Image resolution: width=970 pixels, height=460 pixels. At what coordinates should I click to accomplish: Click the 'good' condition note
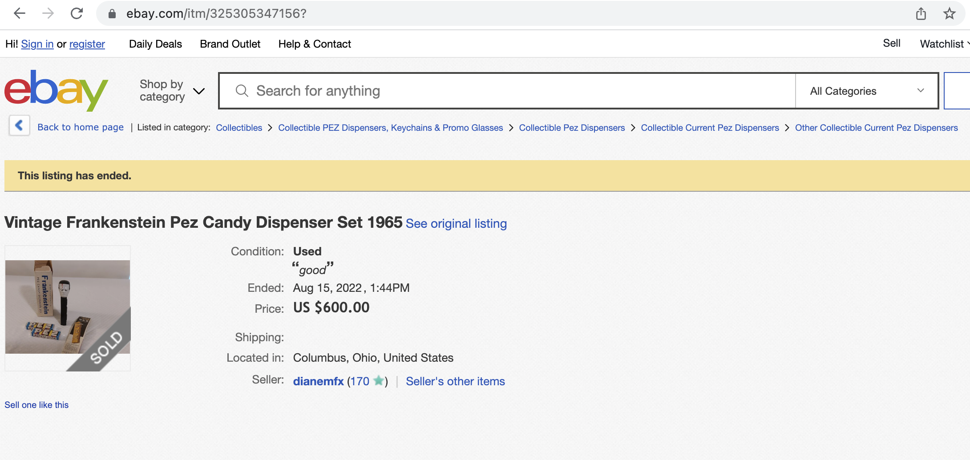point(312,269)
